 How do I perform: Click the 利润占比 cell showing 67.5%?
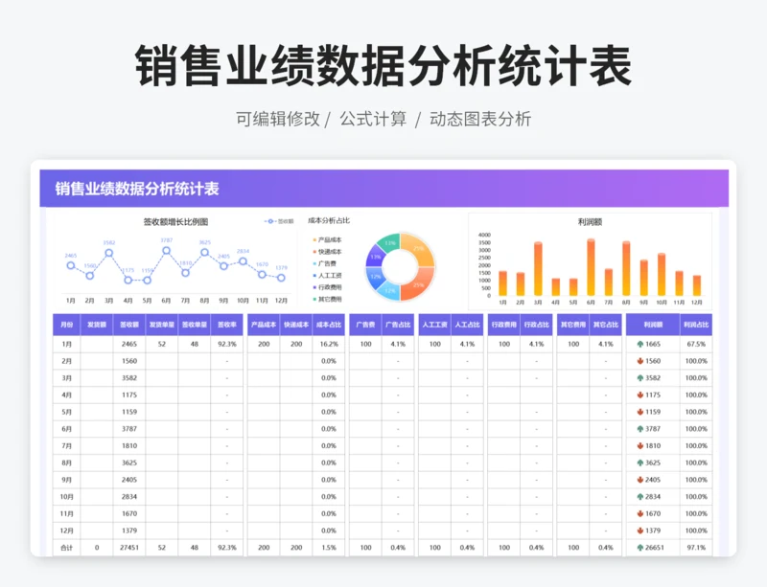coord(696,344)
